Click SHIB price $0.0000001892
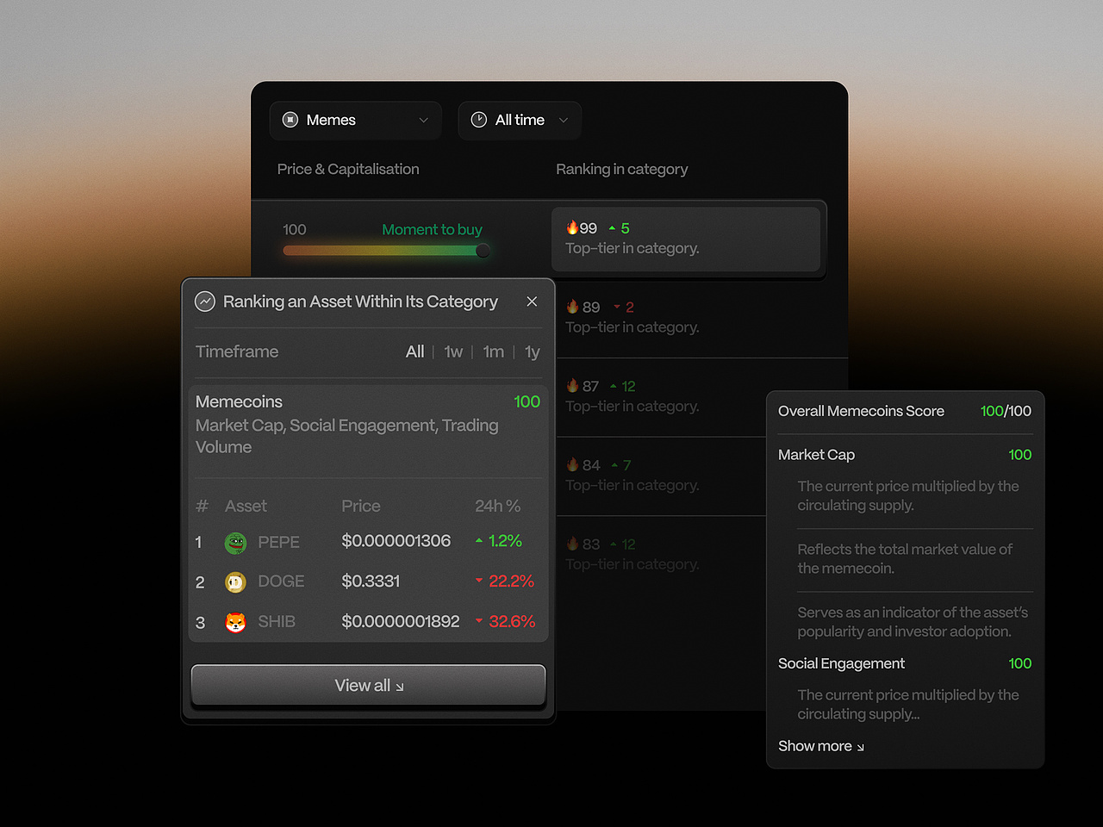Image resolution: width=1103 pixels, height=827 pixels. point(401,621)
